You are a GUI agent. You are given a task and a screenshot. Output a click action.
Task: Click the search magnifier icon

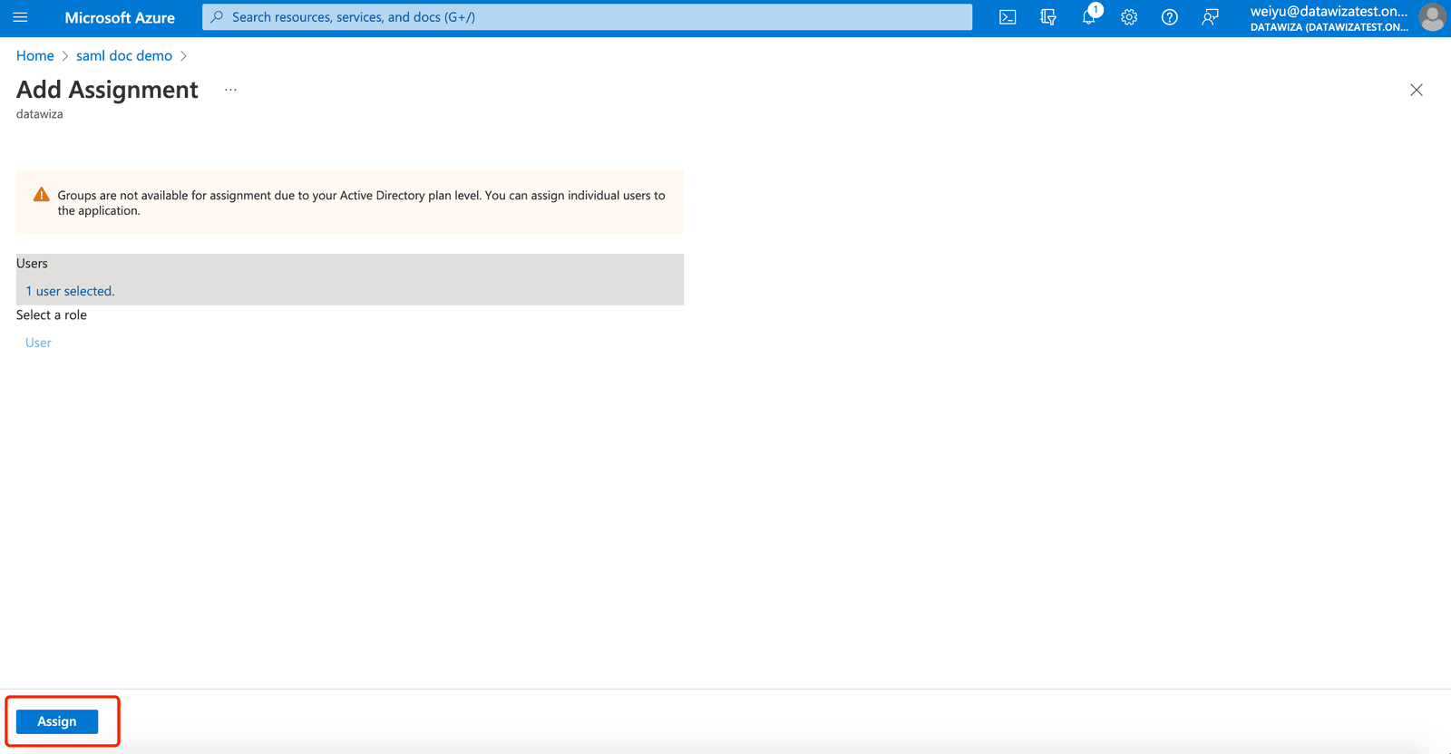217,17
